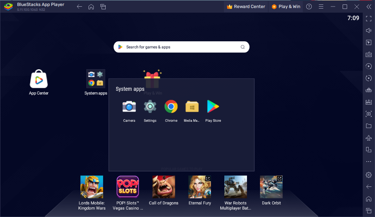Open the hamburger menu
The height and width of the screenshot is (217, 375).
coord(321,7)
